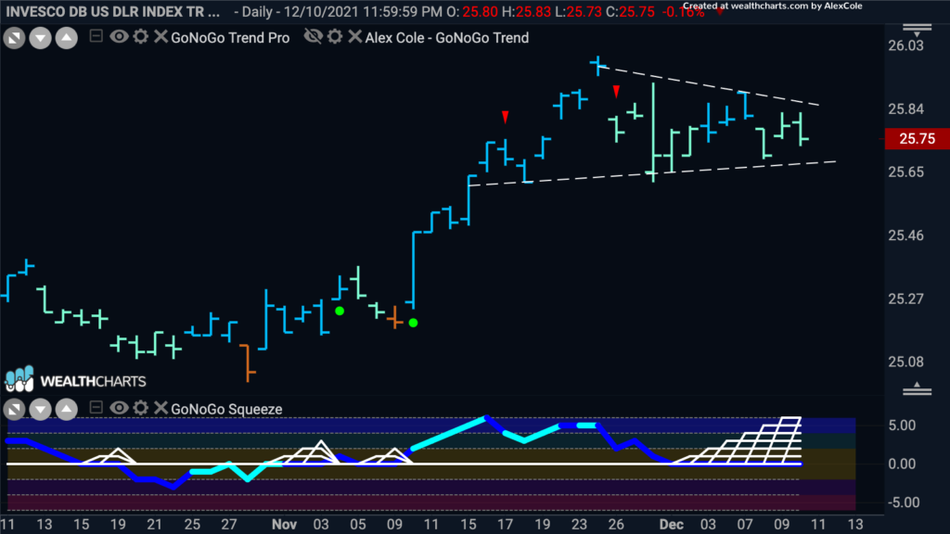The image size is (950, 534).
Task: Collapse the GoNoGo Squeeze indicator
Action: pos(96,408)
